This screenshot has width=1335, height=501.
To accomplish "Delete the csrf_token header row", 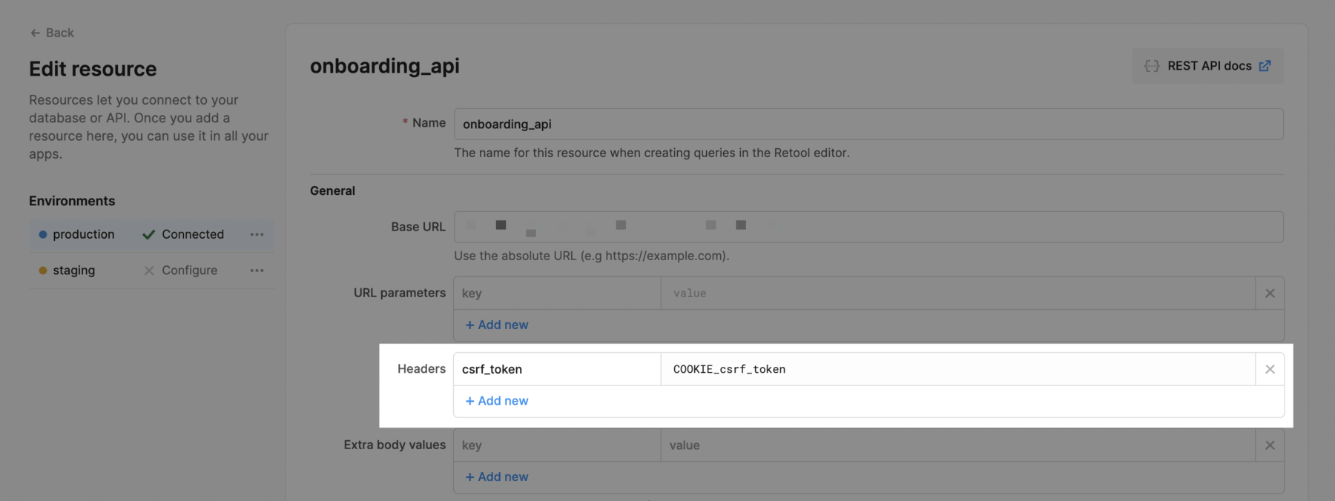I will [1270, 369].
